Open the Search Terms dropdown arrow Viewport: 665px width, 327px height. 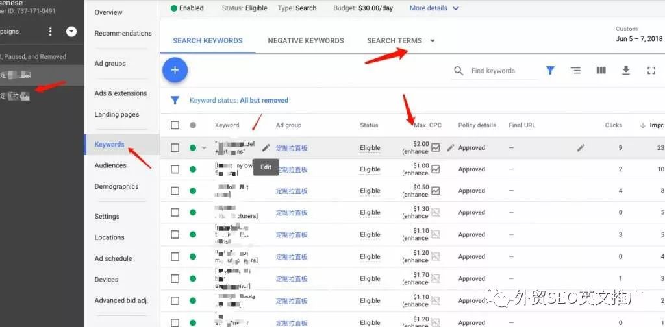click(x=433, y=41)
